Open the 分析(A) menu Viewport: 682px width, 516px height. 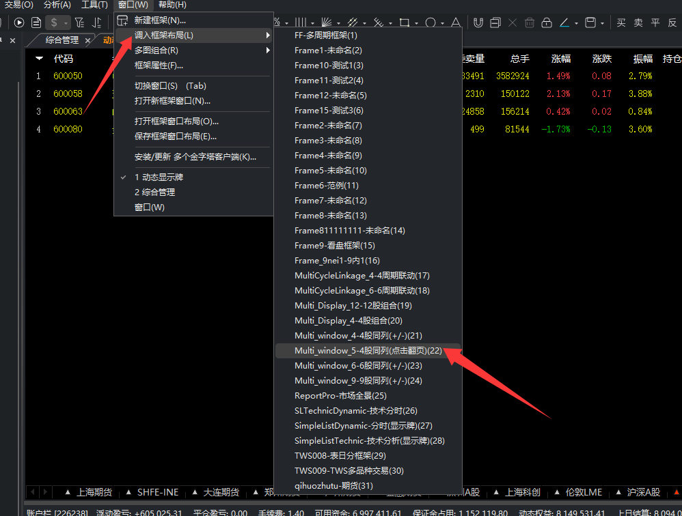pyautogui.click(x=57, y=5)
